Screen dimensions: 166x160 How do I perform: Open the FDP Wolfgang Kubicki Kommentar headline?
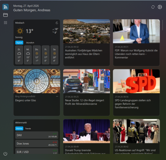(136, 54)
